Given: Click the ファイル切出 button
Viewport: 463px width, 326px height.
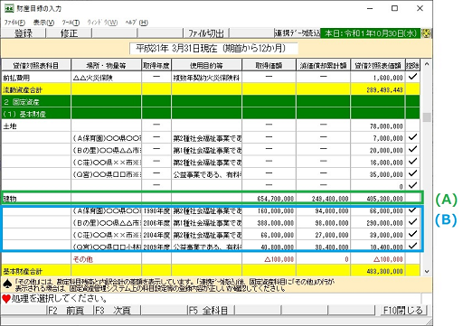Looking at the screenshot, I should pyautogui.click(x=206, y=33).
